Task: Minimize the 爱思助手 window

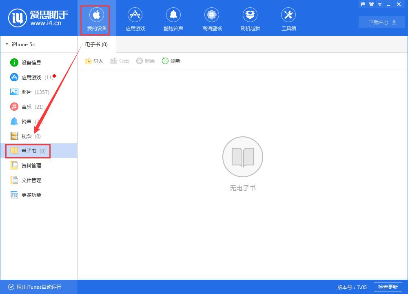Action: [388, 4]
